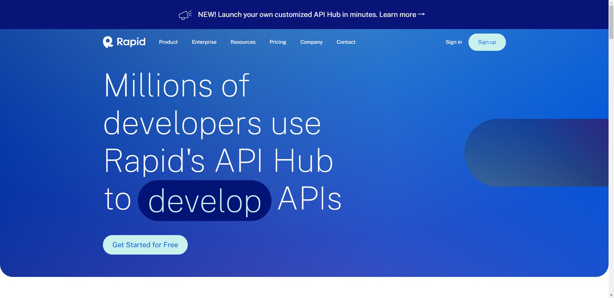Select the Enterprise menu item

[x=204, y=42]
